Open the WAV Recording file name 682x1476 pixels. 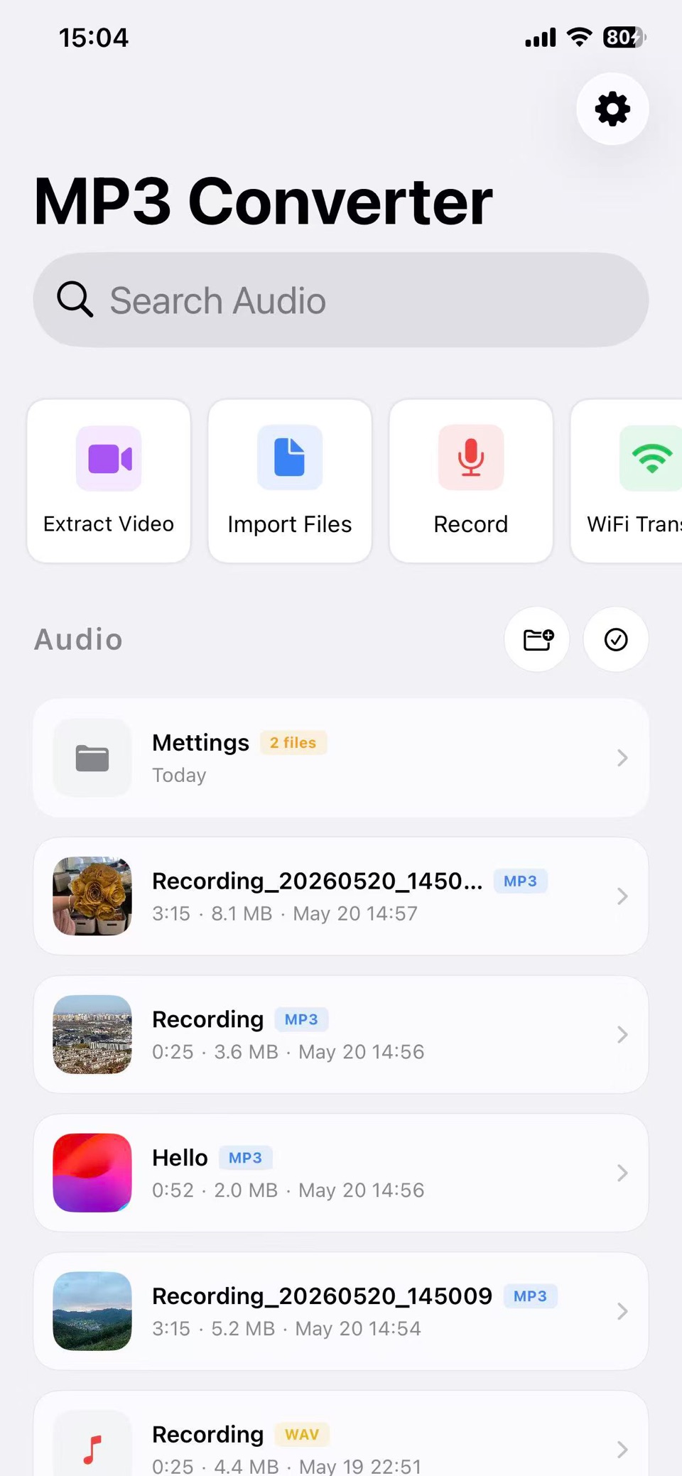pos(207,1435)
